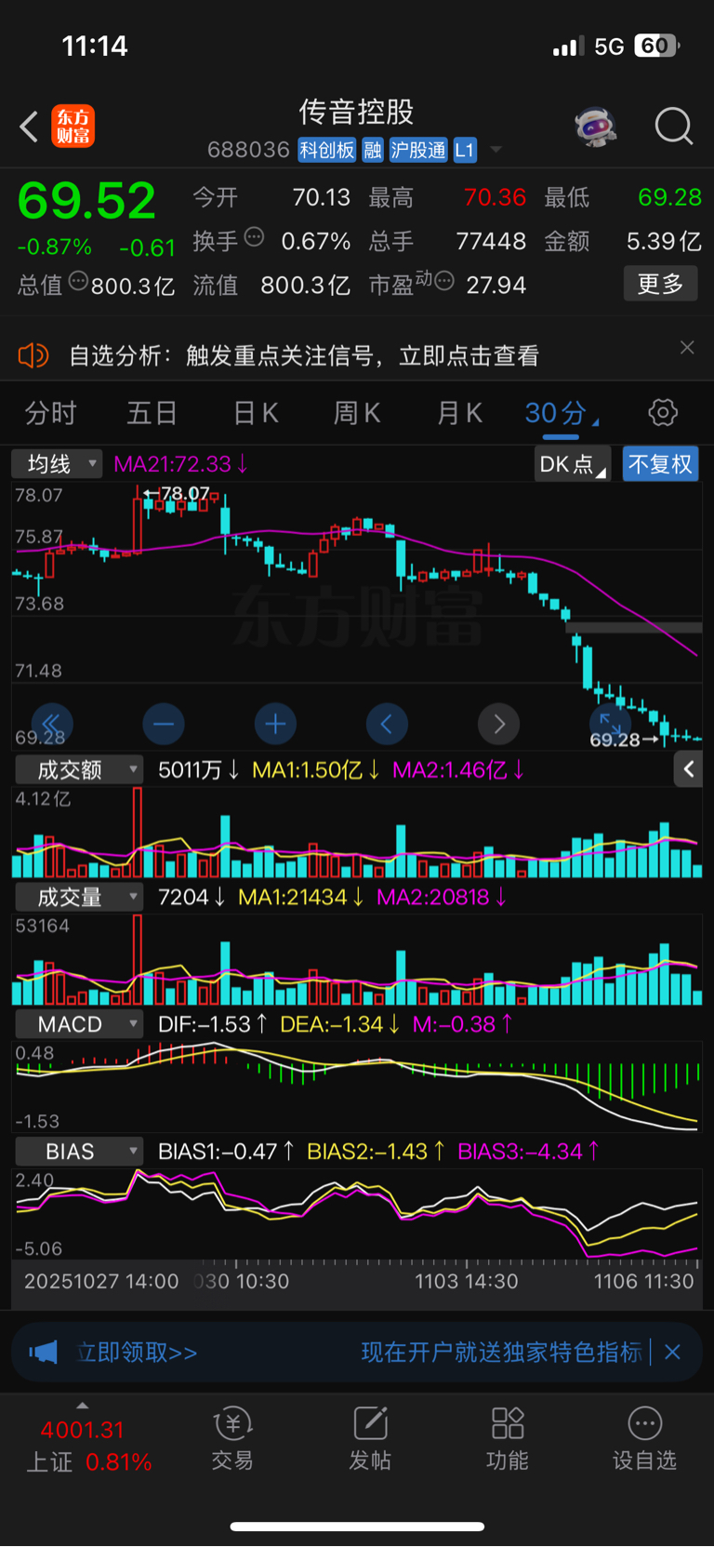Tap 更多 button for more quote data
This screenshot has height=1547, width=714.
click(x=660, y=284)
